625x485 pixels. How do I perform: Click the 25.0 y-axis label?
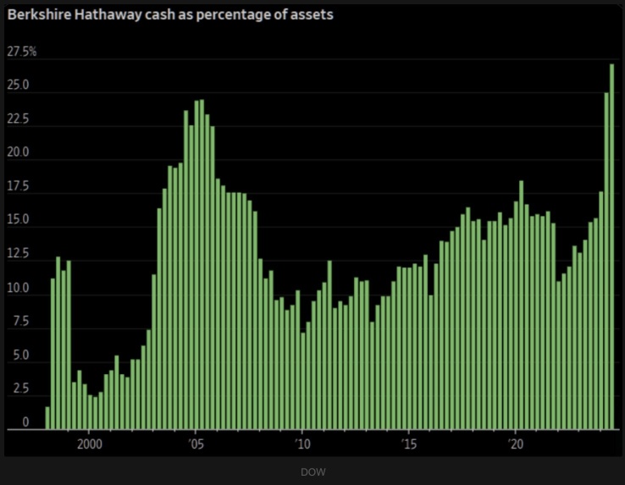(x=19, y=85)
